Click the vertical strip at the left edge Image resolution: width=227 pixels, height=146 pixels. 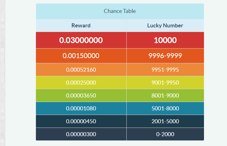[3, 73]
